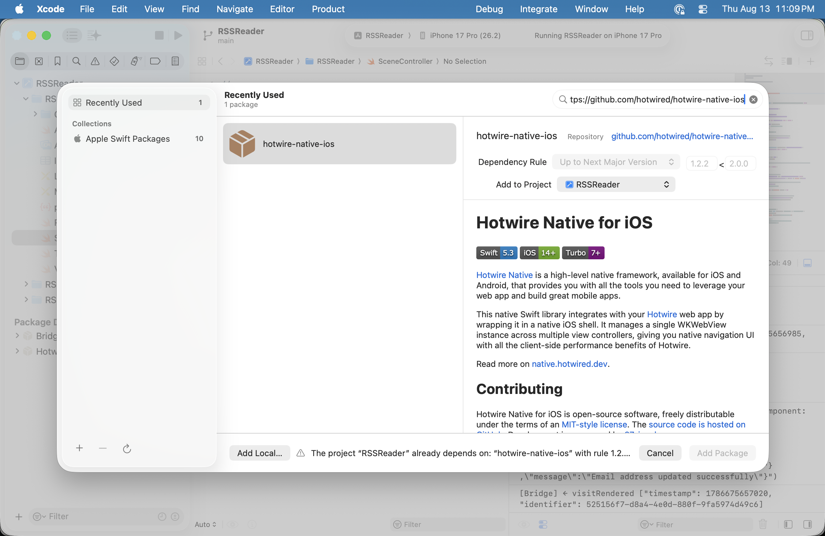Go back with the editor jump bar arrow
This screenshot has height=536, width=825.
pyautogui.click(x=220, y=61)
